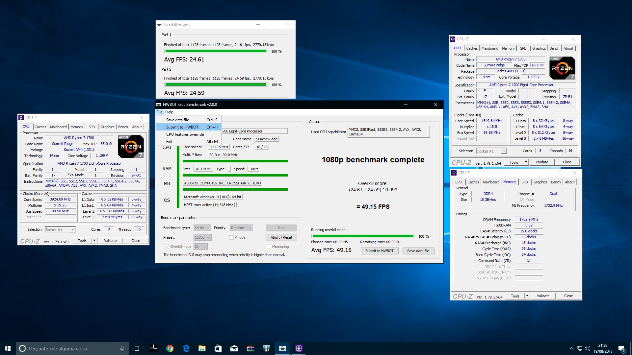Switch to the Caches tab in the left CPU-Z window
This screenshot has width=632, height=355.
(x=40, y=127)
